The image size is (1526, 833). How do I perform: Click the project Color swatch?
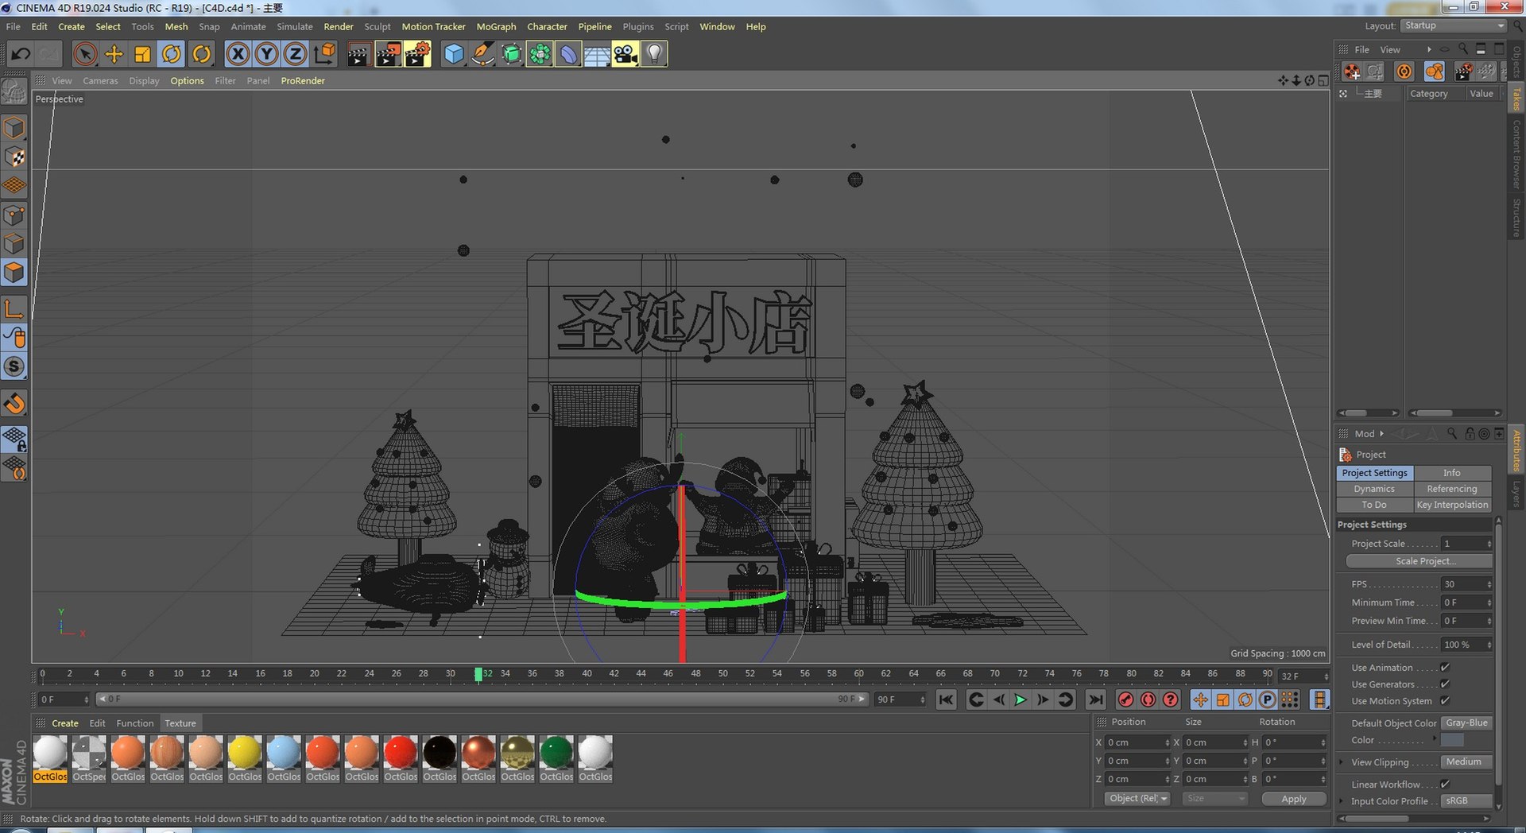pos(1452,740)
